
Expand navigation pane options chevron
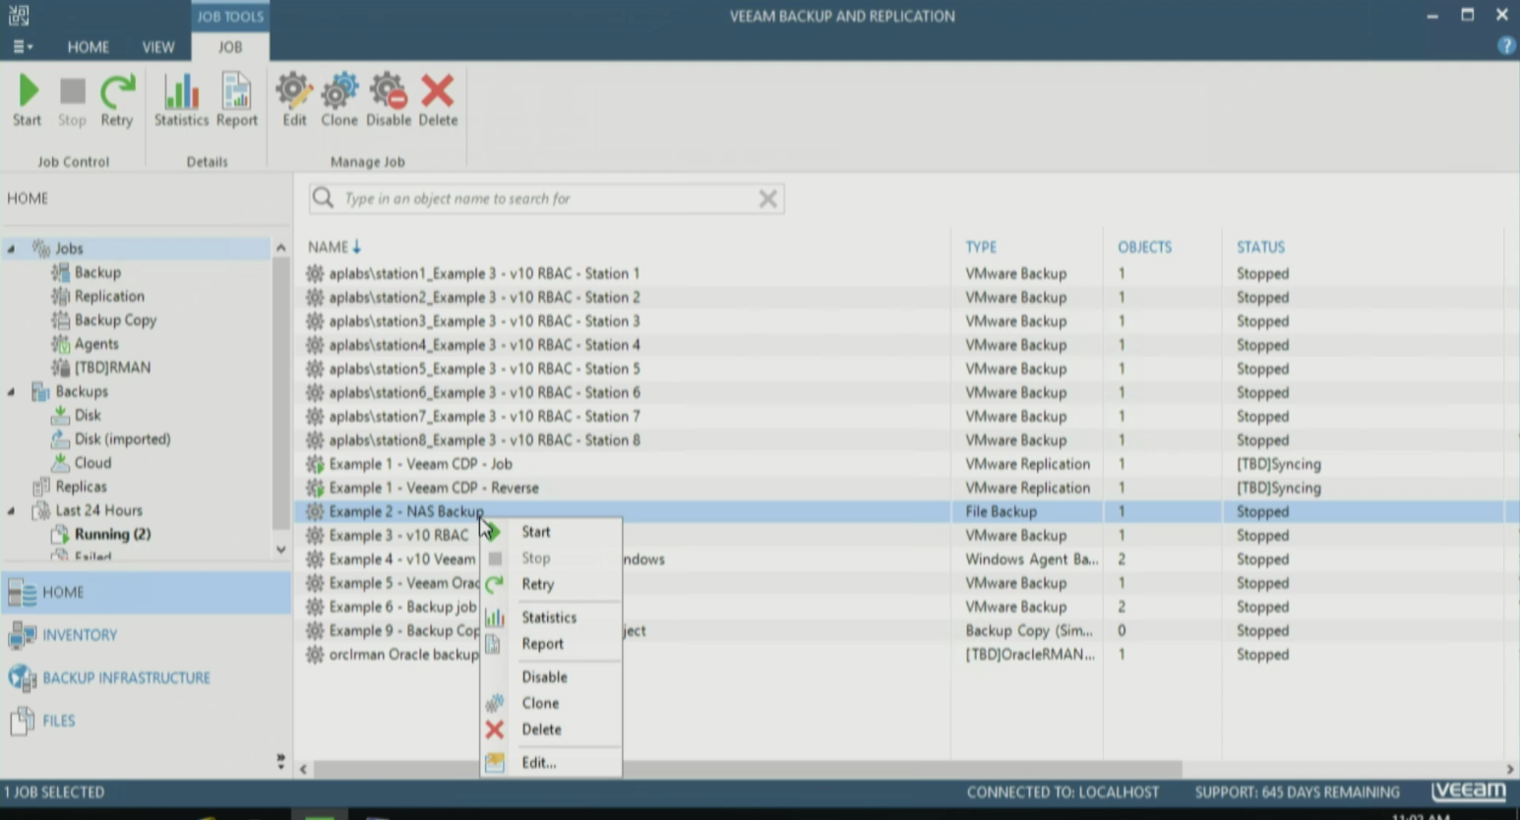280,761
